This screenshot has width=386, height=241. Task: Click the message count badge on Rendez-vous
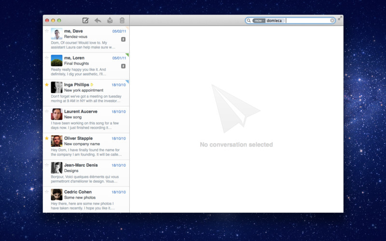(123, 40)
